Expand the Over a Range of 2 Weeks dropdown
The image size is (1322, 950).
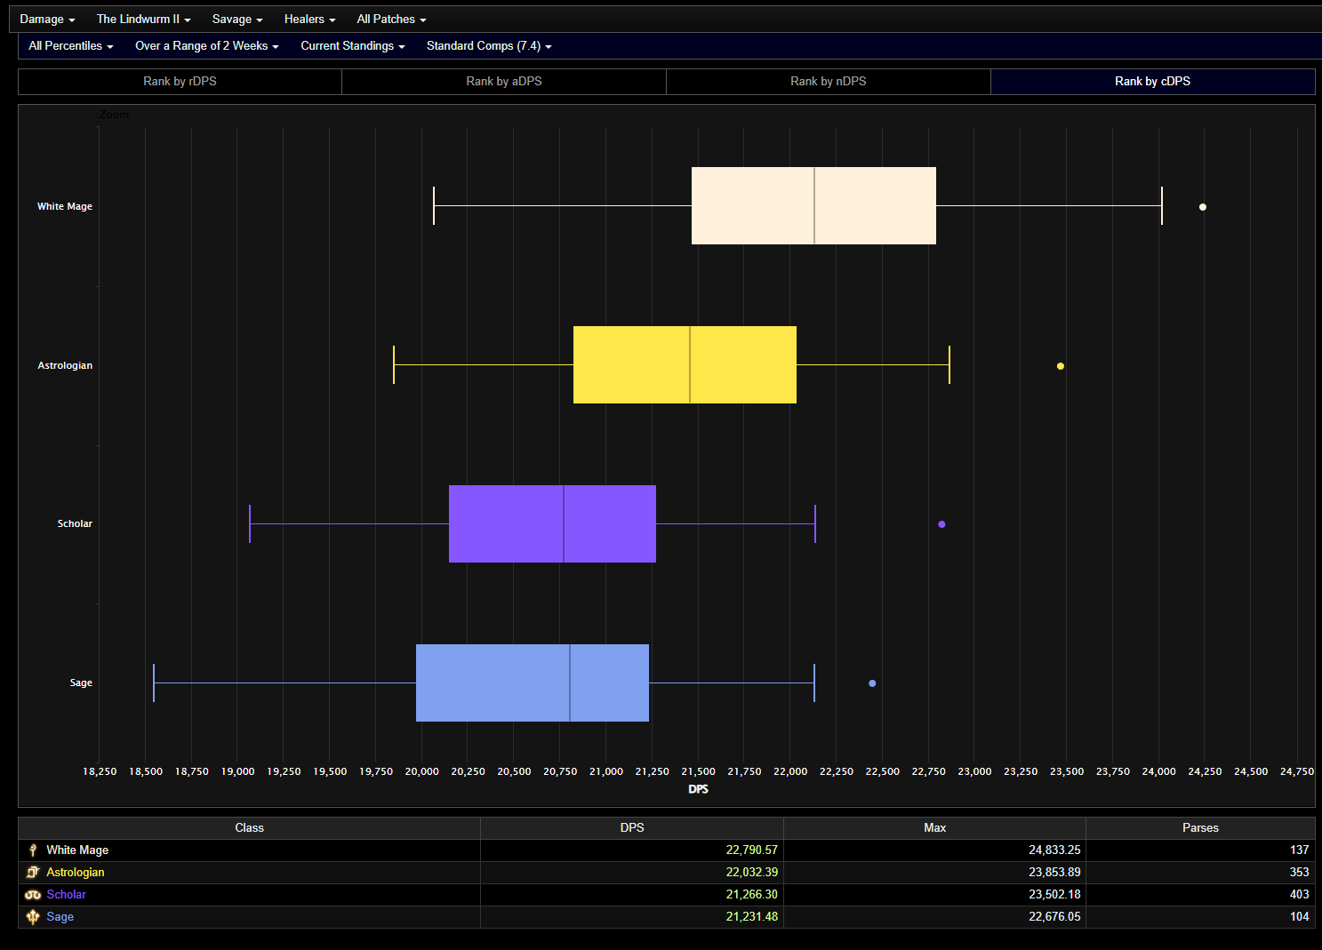point(207,46)
